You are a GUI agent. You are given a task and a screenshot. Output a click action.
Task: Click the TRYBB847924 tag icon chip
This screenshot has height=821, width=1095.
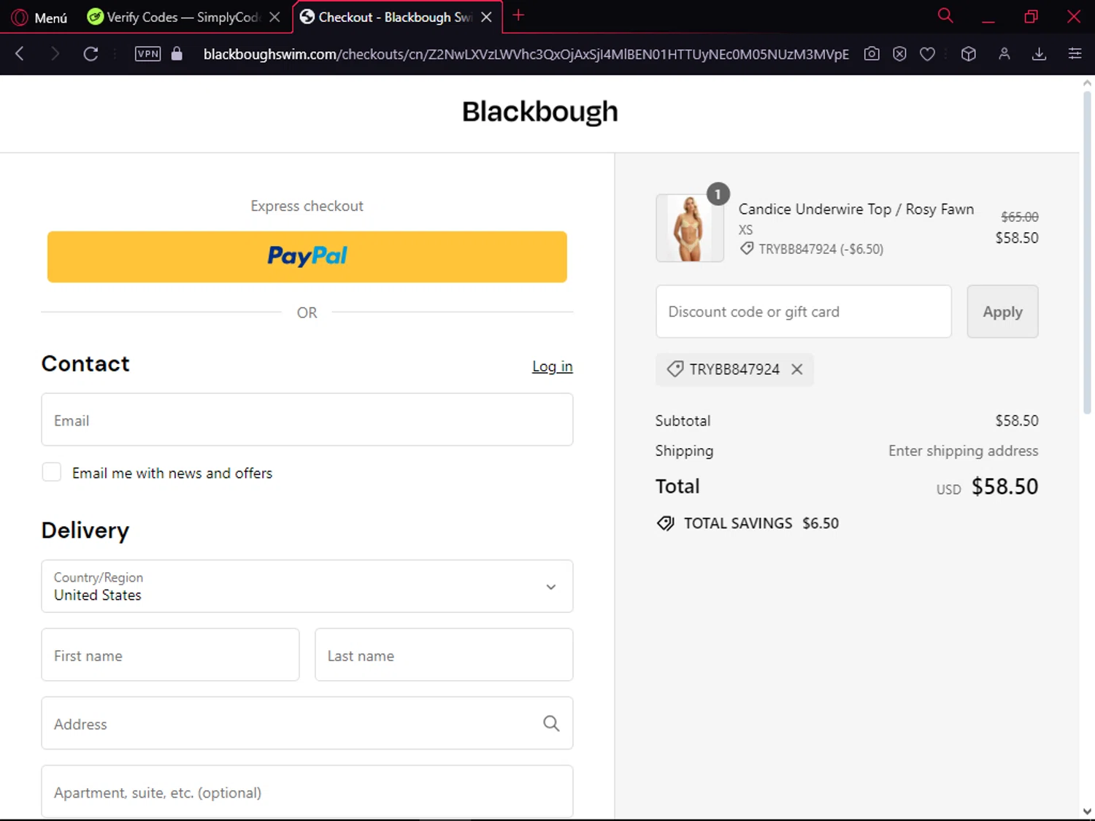[x=675, y=369]
